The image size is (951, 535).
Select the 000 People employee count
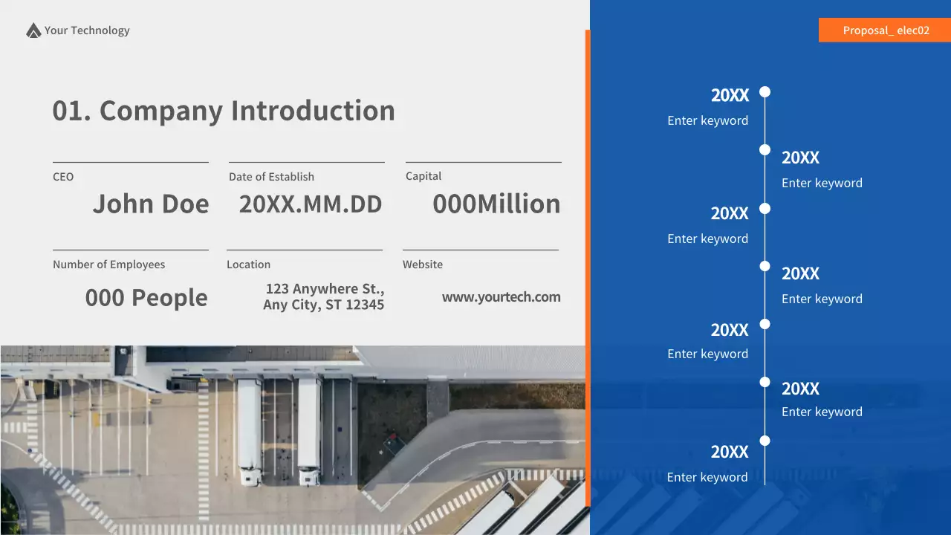[x=146, y=297]
